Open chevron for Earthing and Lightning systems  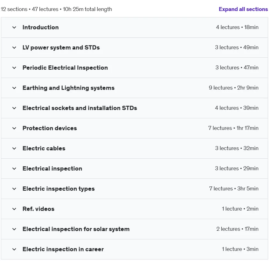point(14,88)
